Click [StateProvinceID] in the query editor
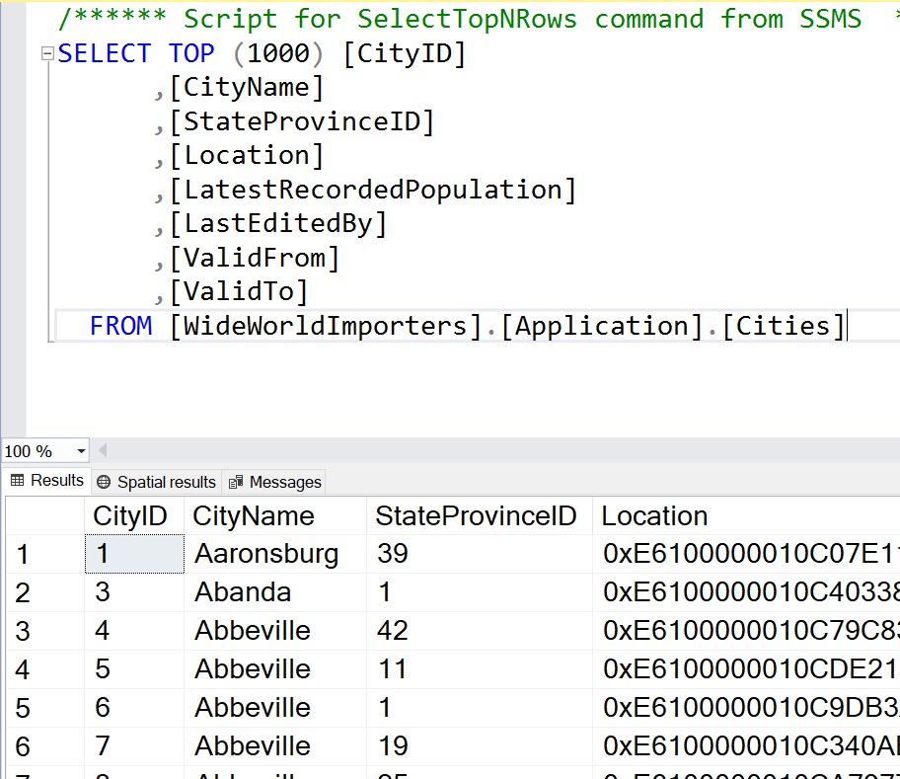Image resolution: width=900 pixels, height=779 pixels. pyautogui.click(x=302, y=121)
